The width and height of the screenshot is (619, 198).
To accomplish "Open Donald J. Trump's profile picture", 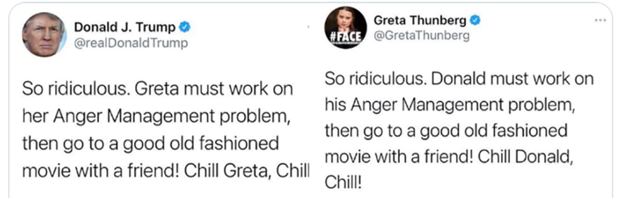I will pos(44,35).
